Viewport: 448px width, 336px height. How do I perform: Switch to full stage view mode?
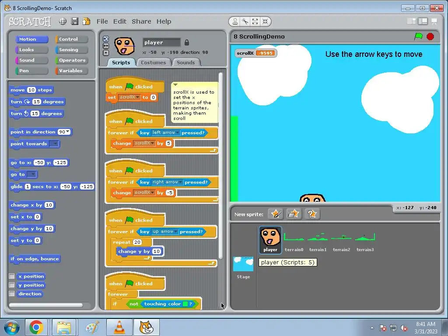[423, 21]
